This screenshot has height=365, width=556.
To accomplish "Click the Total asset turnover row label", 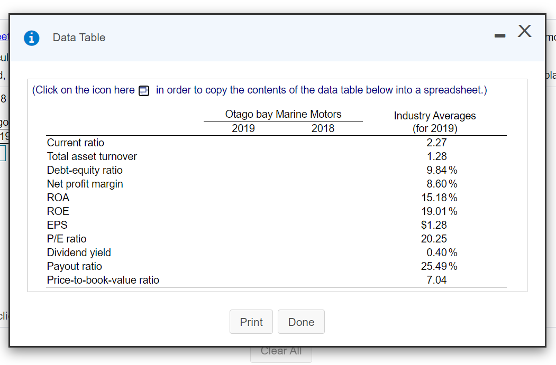I will coord(92,156).
